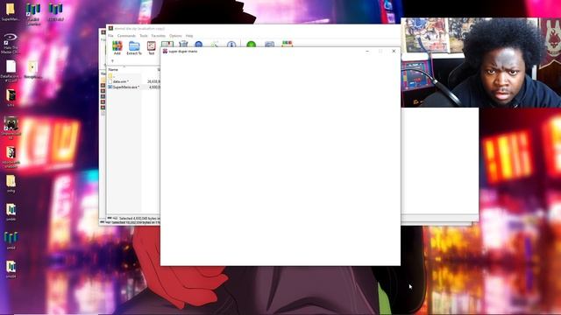Select the blank document desktop file icon
Viewport: 561px width, 315px height.
coord(11,71)
